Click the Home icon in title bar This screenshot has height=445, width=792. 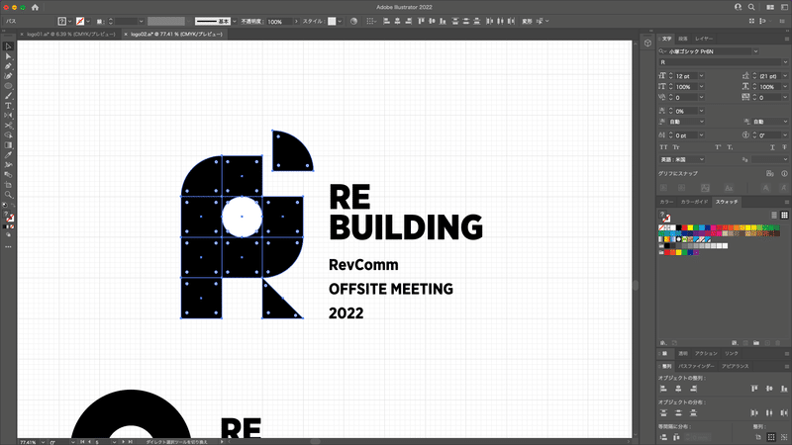pos(35,7)
